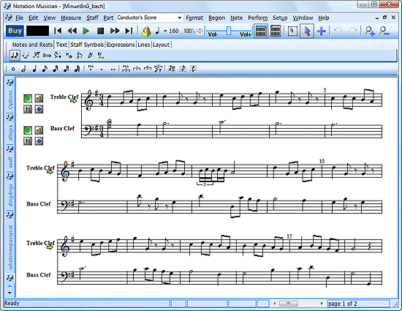Start playback with green play button
The image size is (402, 311).
(x=86, y=31)
